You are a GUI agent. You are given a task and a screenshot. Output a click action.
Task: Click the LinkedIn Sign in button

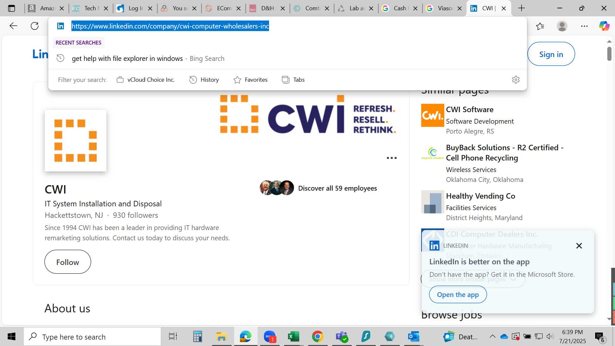click(551, 54)
